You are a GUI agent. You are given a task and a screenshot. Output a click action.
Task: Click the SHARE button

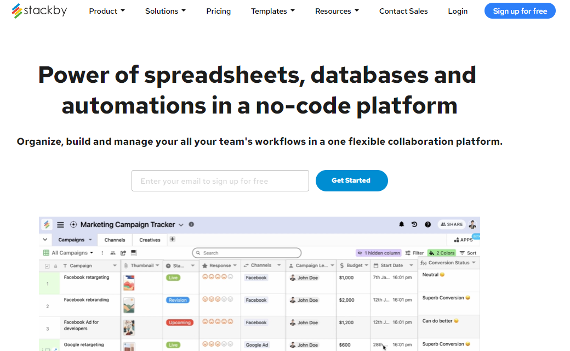tap(452, 224)
